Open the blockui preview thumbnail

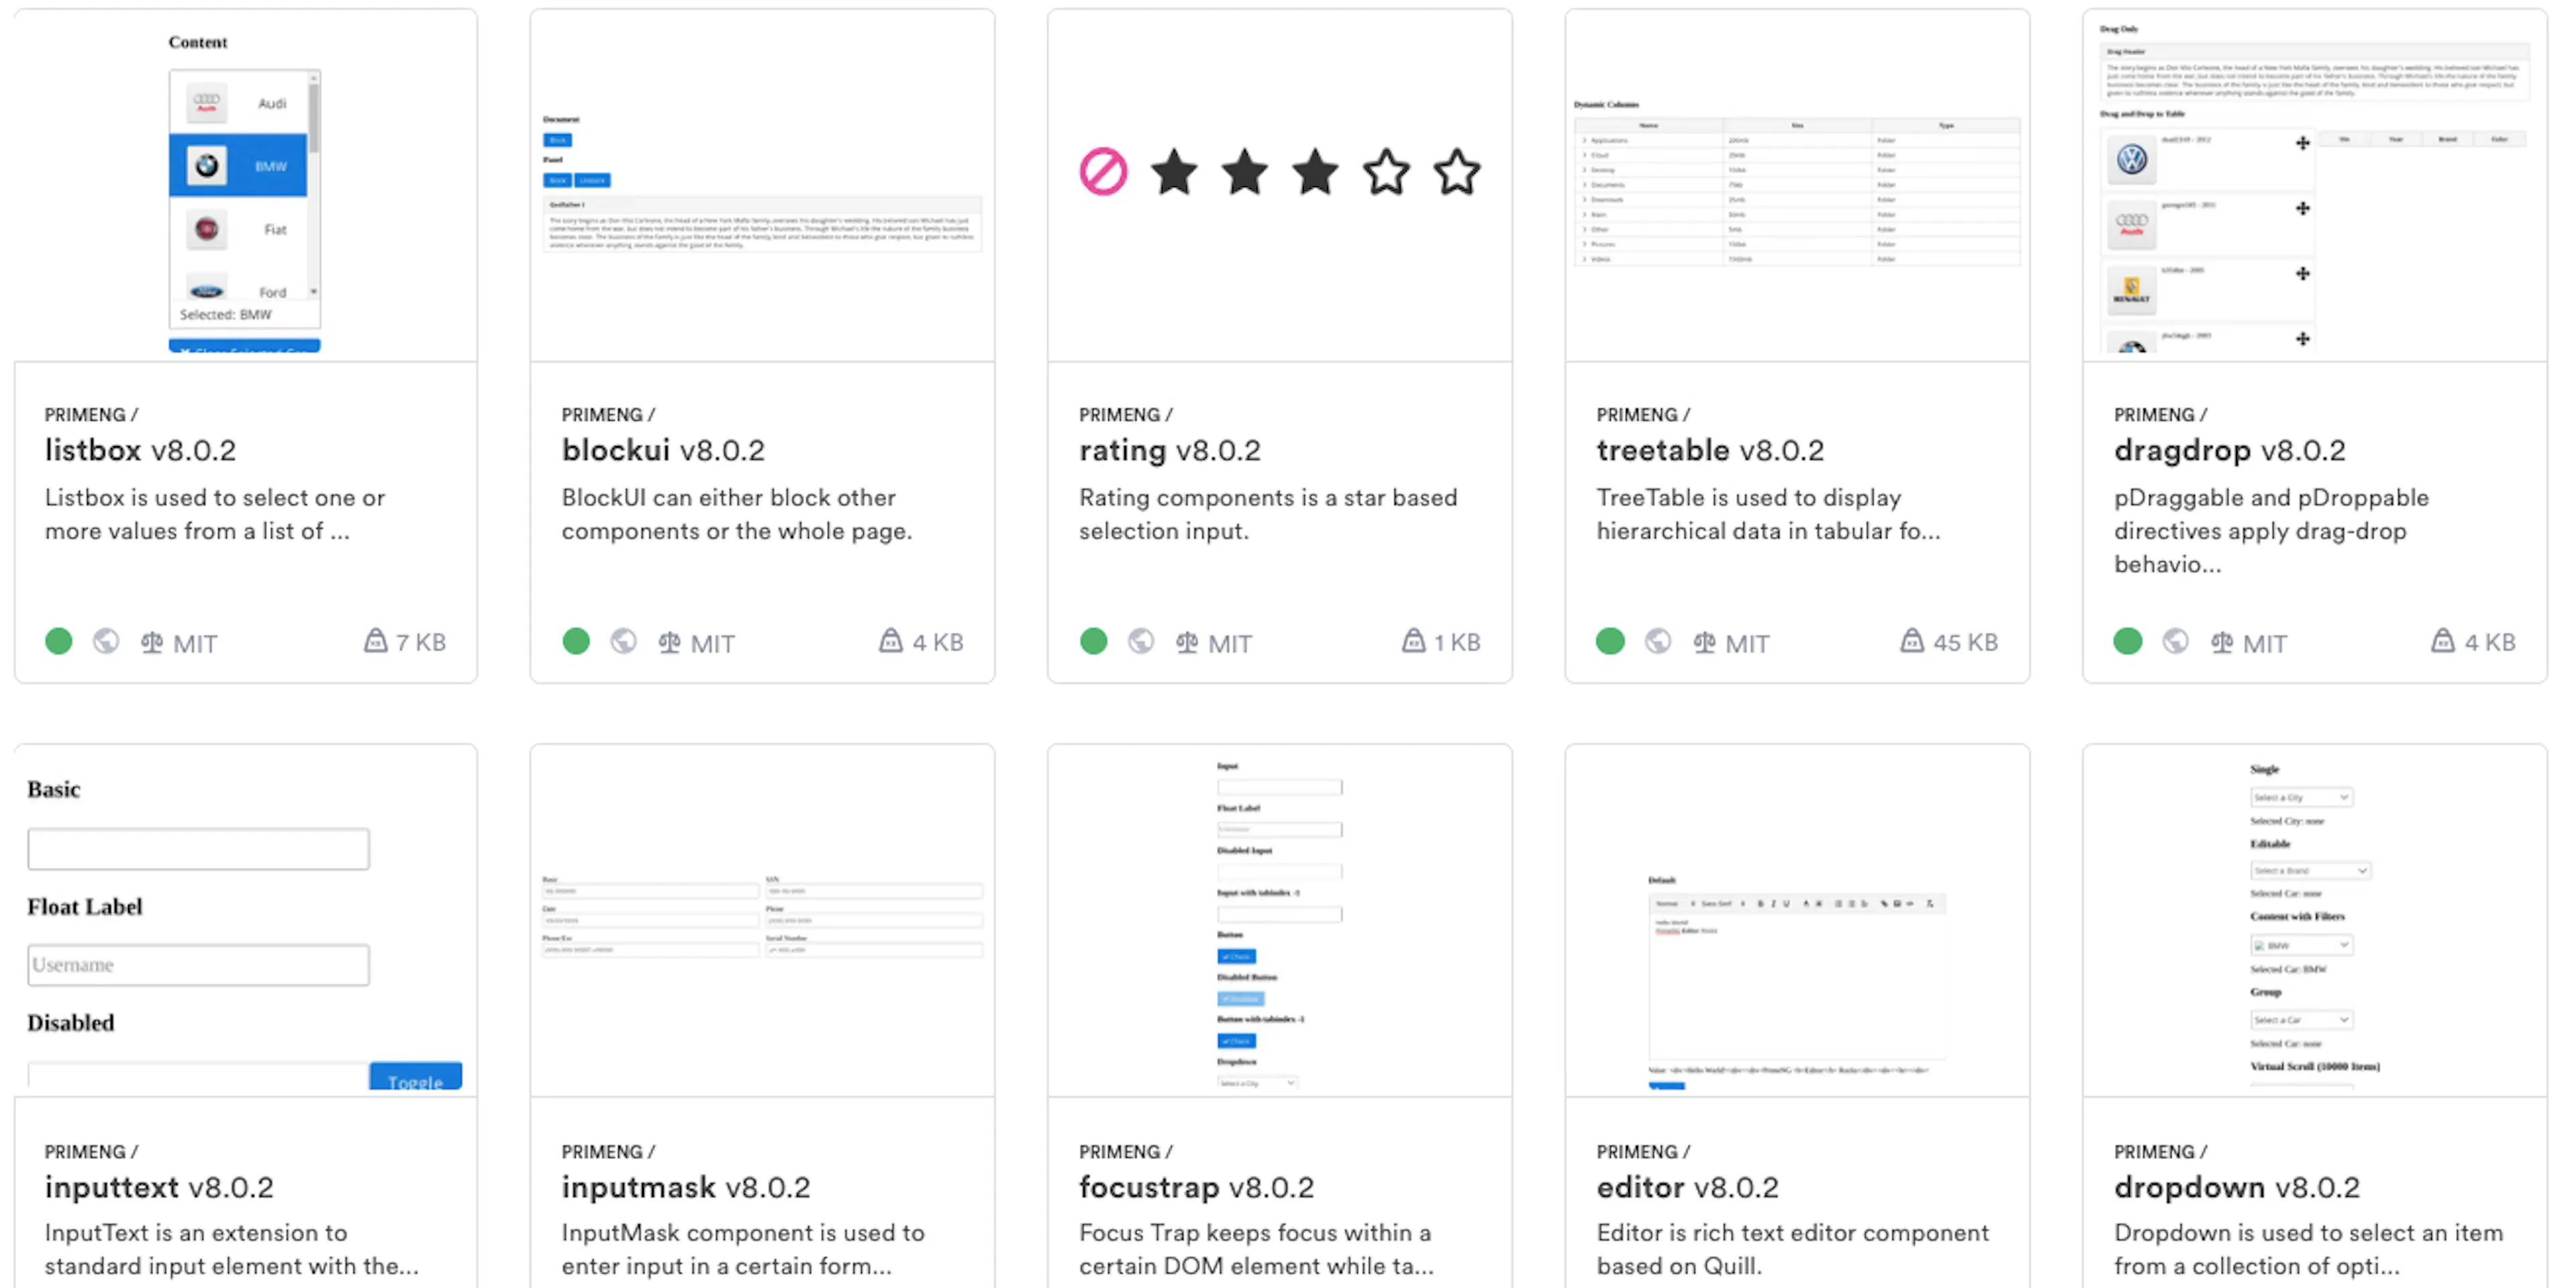[x=762, y=186]
